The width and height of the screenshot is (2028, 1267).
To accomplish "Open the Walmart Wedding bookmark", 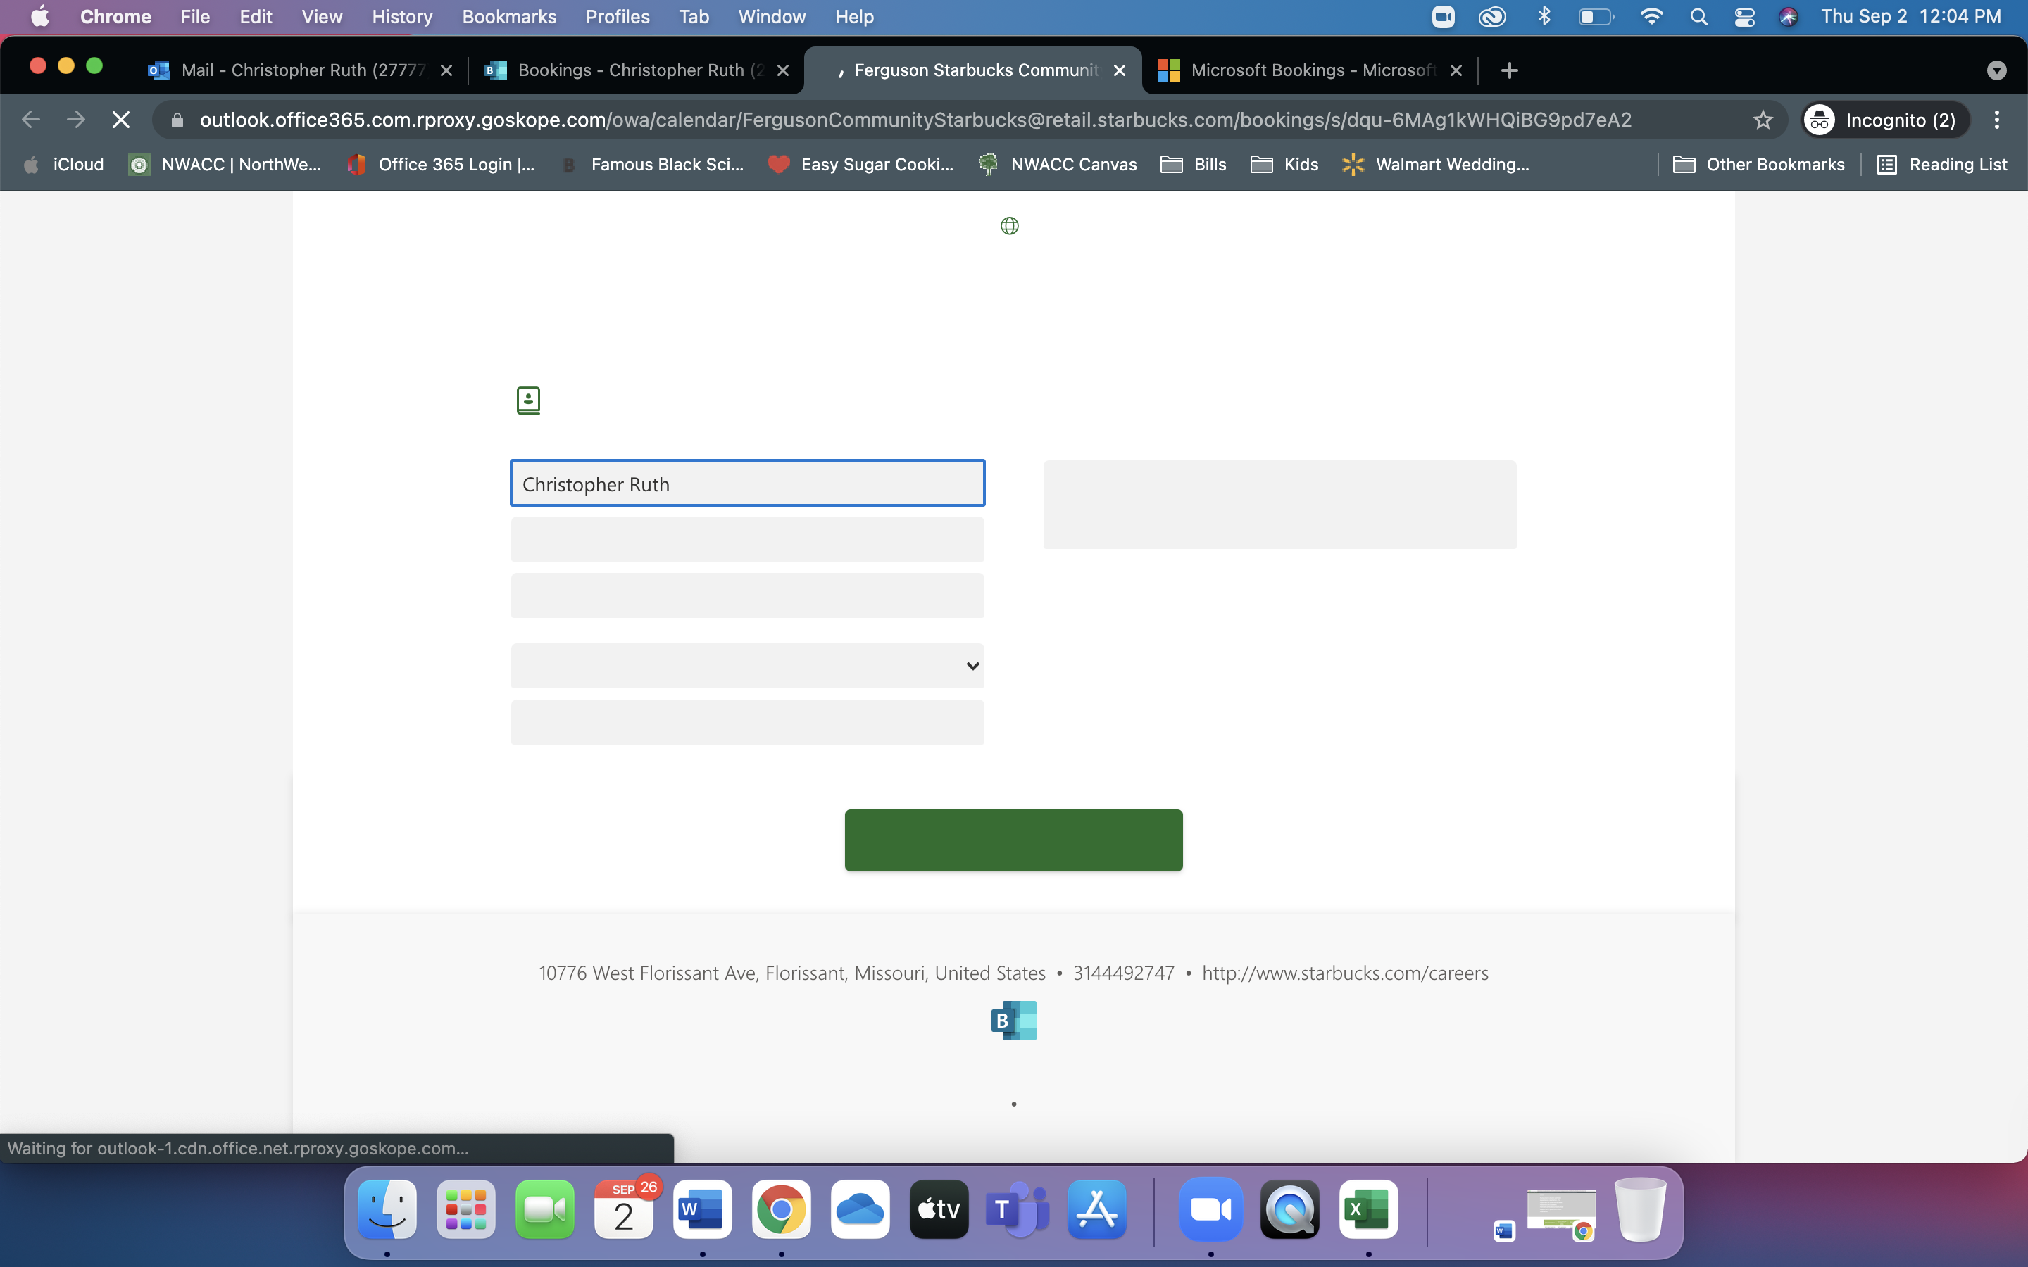I will pos(1436,164).
